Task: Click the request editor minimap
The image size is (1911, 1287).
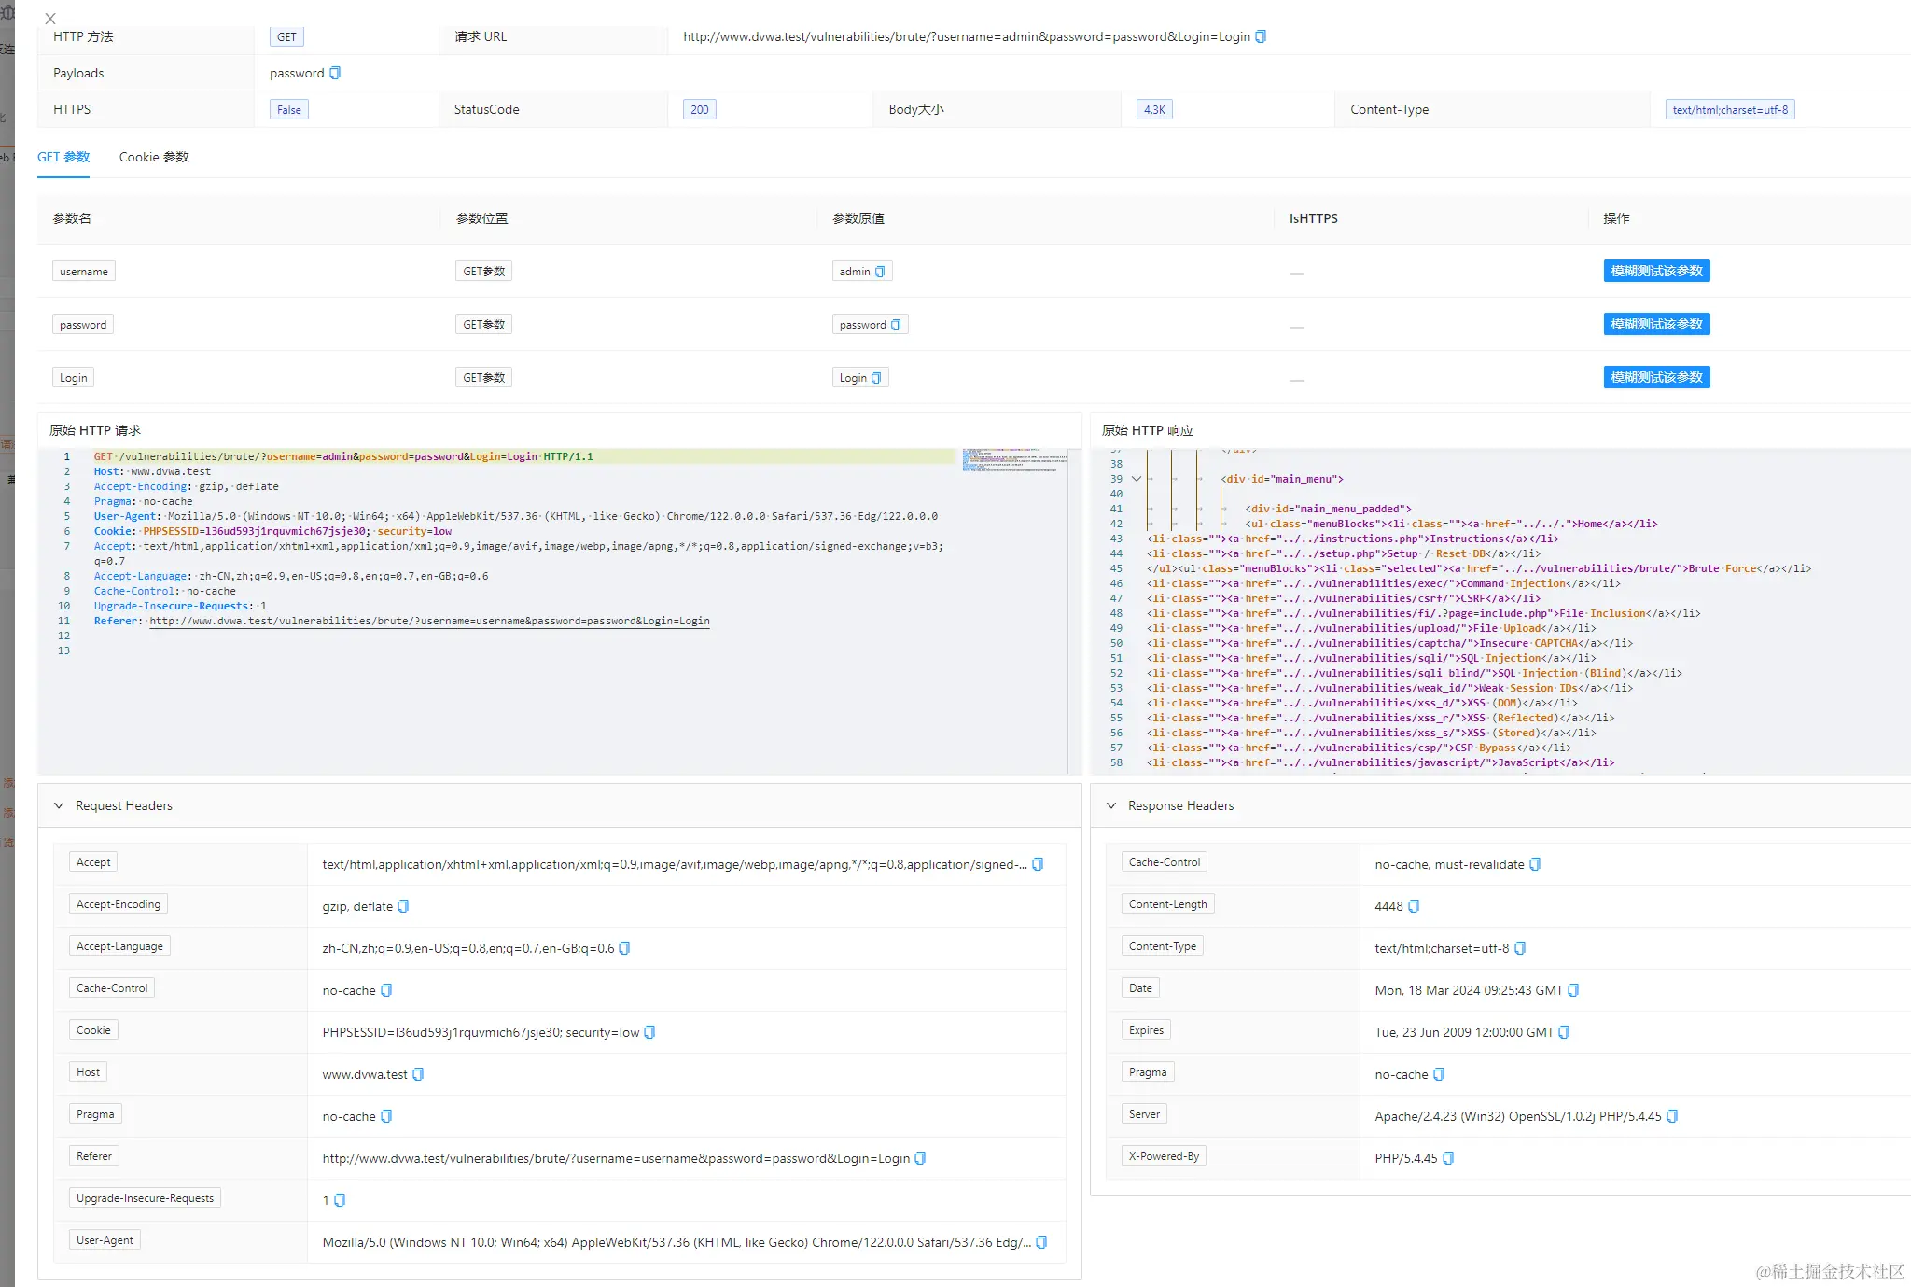Action: pyautogui.click(x=1014, y=460)
